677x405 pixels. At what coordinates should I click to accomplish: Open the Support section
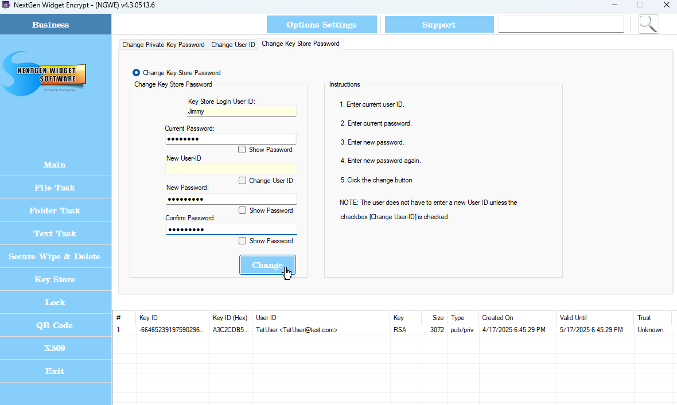[x=439, y=25]
